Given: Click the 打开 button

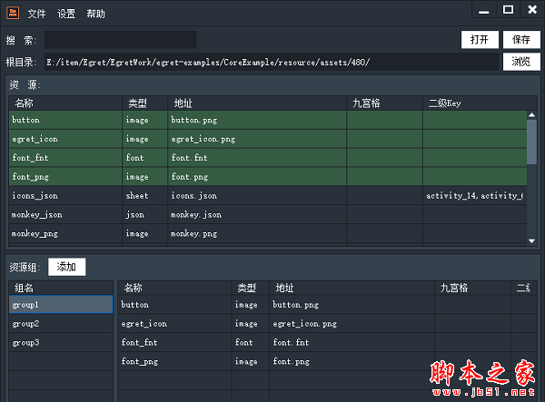Looking at the screenshot, I should 480,39.
